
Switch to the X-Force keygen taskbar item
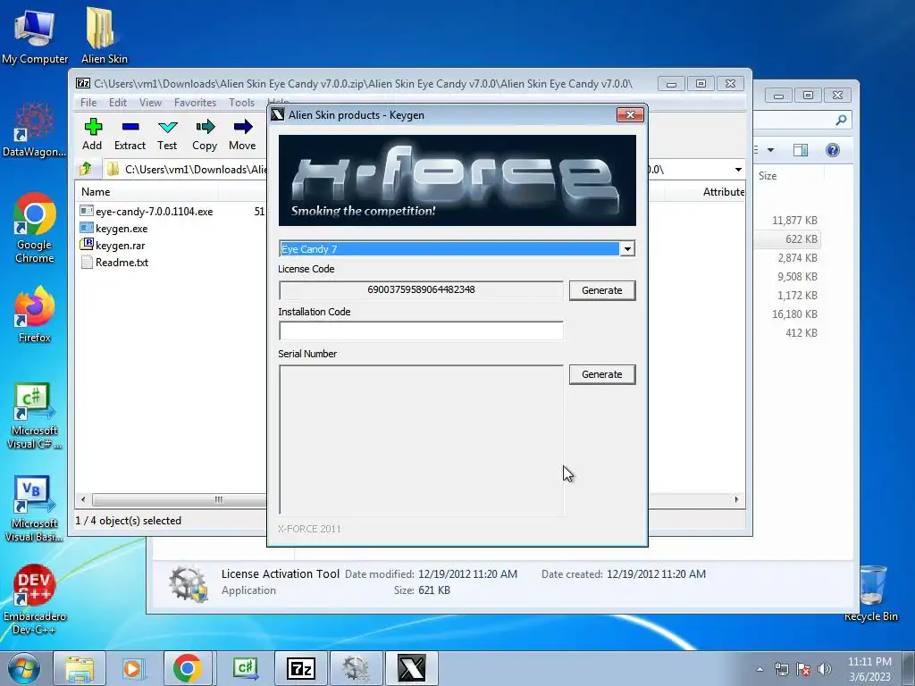tap(411, 668)
